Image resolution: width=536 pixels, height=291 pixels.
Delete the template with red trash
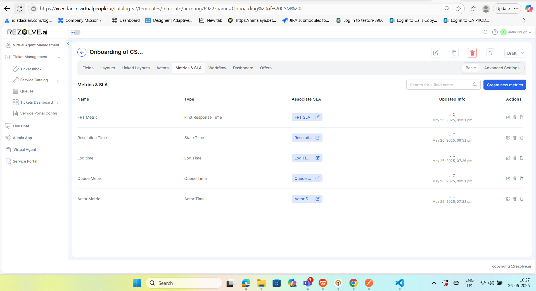coord(472,53)
